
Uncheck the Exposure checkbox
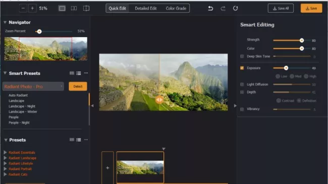point(242,68)
